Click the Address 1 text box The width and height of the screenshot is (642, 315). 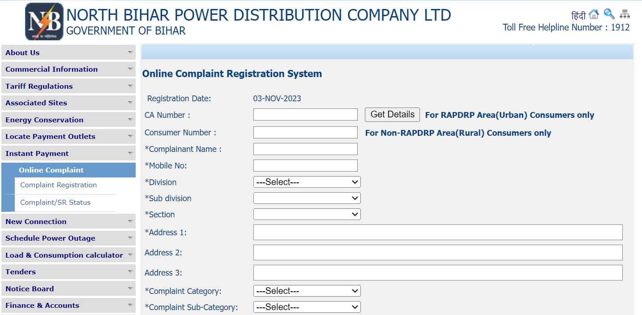click(437, 233)
